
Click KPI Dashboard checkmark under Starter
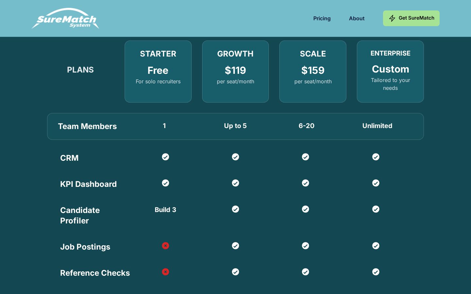tap(166, 183)
